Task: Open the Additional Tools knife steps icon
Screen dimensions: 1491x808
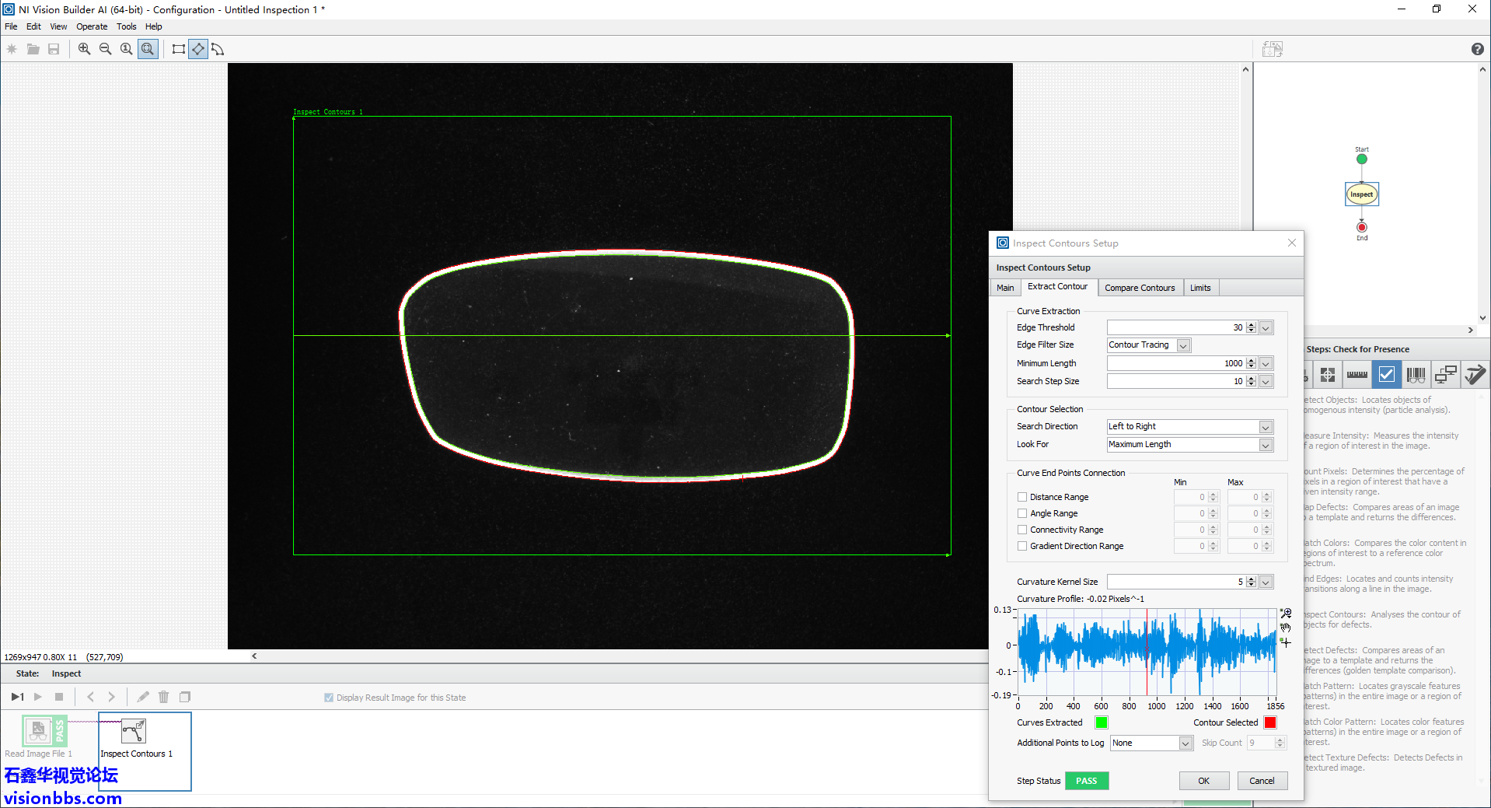Action: click(x=1474, y=375)
